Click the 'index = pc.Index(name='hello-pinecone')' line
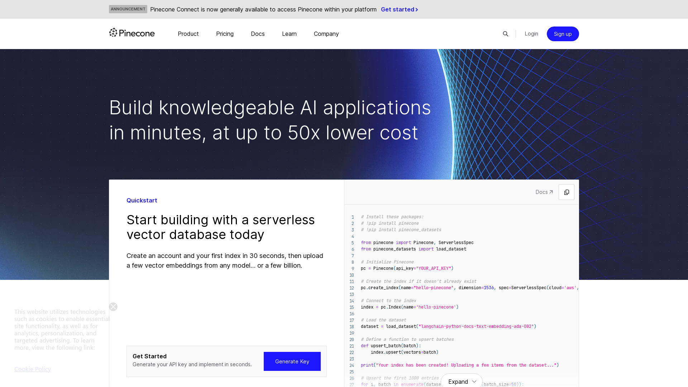 (x=410, y=307)
